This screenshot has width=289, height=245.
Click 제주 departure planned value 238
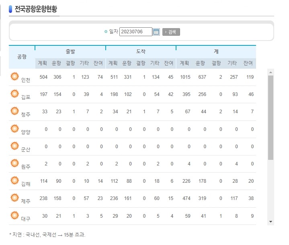coord(43,198)
